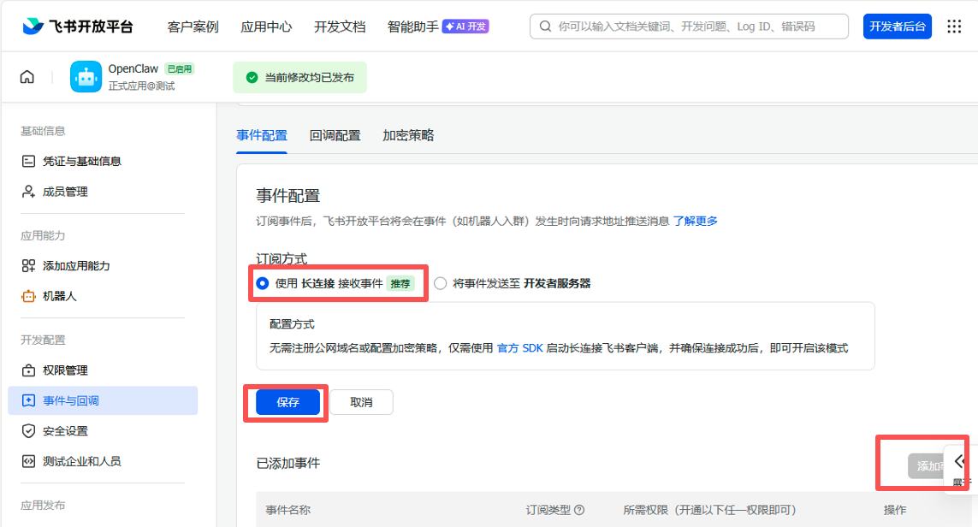The height and width of the screenshot is (527, 978).
Task: Click the 安全设置 shield icon
Action: pos(28,430)
